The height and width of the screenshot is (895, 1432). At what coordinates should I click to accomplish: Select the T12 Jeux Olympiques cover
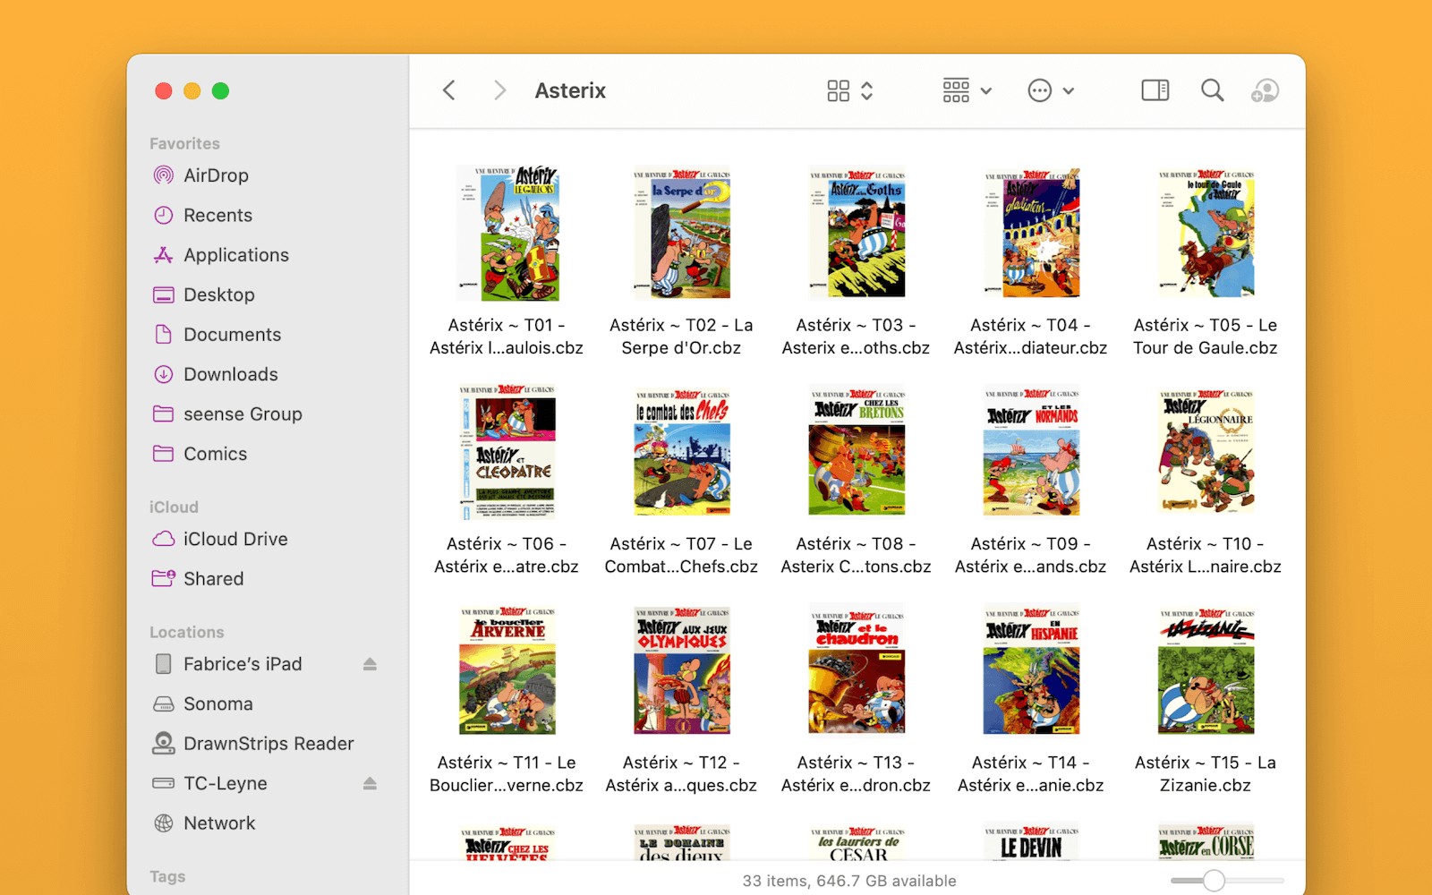(x=682, y=671)
